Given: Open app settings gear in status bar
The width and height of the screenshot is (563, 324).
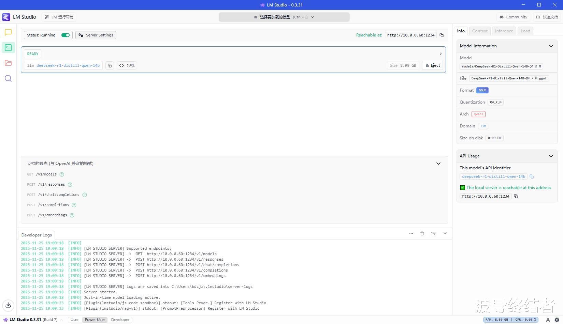Looking at the screenshot, I should [x=557, y=320].
